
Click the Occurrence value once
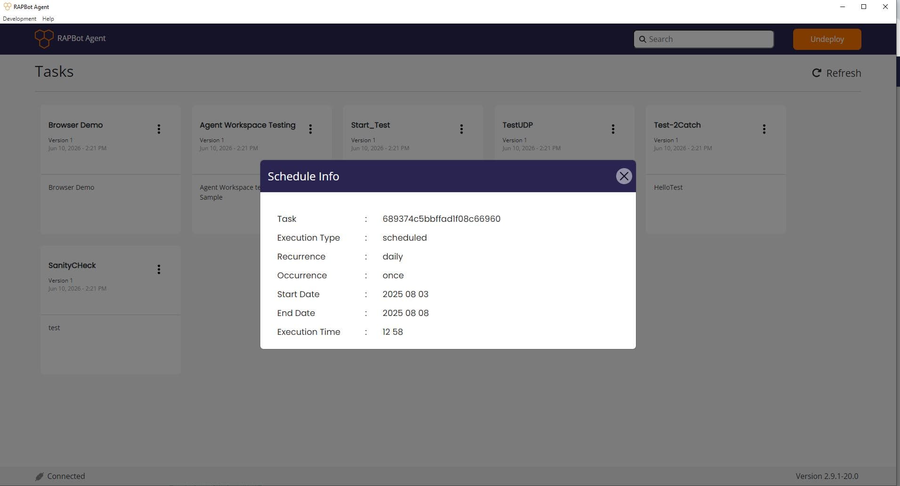pos(393,275)
